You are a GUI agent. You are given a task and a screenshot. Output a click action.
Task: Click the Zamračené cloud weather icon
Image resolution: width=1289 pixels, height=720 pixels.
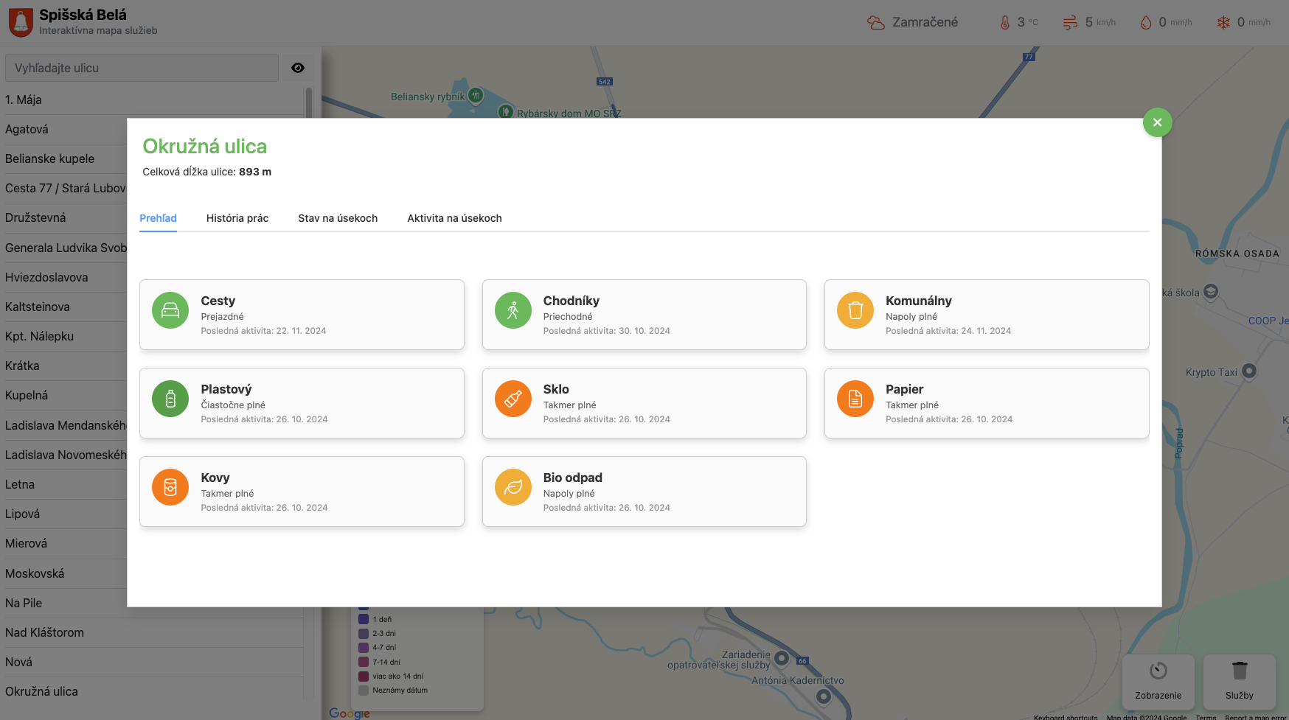[876, 23]
